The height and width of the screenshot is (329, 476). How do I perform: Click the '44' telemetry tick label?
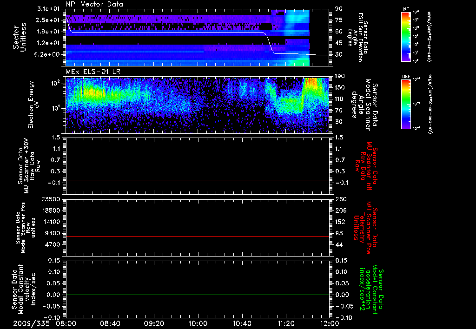pyautogui.click(x=339, y=244)
